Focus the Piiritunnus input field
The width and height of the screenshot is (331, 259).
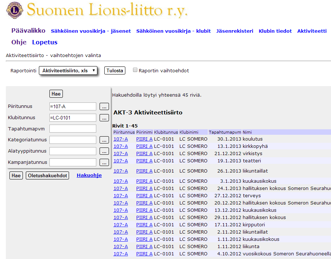pyautogui.click(x=73, y=106)
